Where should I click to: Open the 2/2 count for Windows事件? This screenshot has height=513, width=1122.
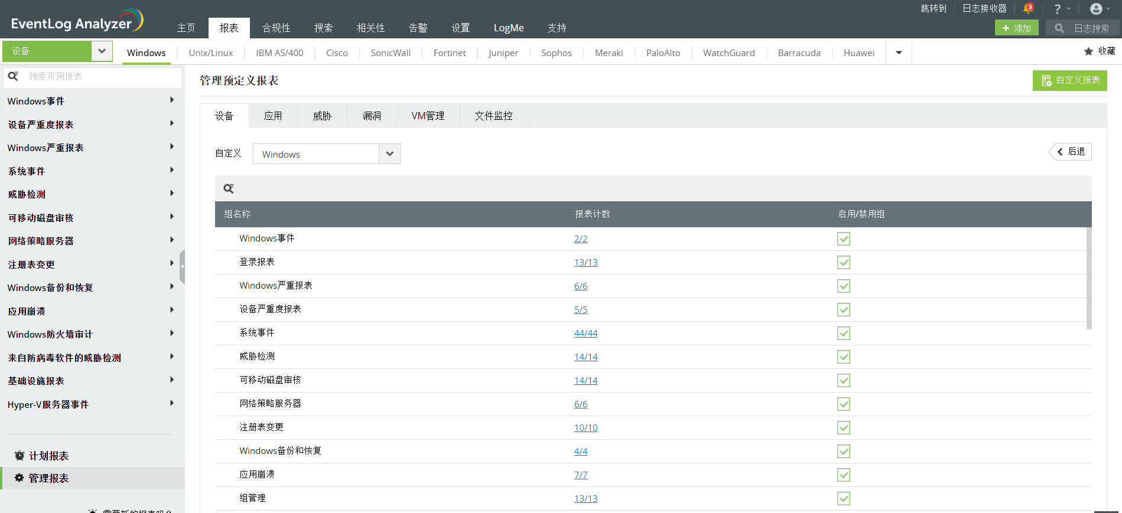[x=581, y=239]
